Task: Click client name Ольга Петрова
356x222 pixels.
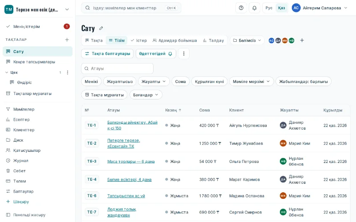Action: pyautogui.click(x=244, y=162)
